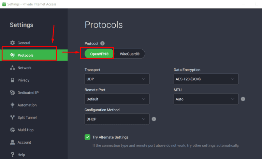Click the Multi-Hop globe icon
This screenshot has width=262, height=159.
[x=12, y=130]
